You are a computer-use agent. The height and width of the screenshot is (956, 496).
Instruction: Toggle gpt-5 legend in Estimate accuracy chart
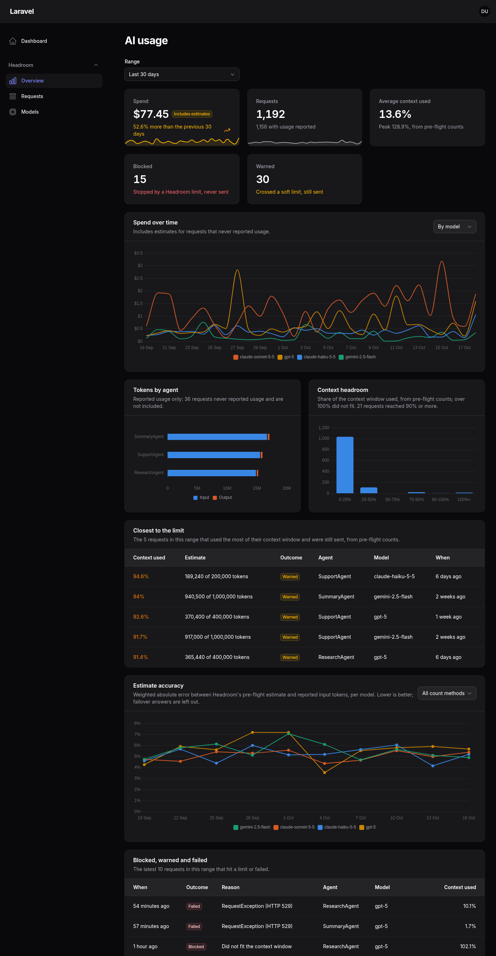[x=367, y=827]
